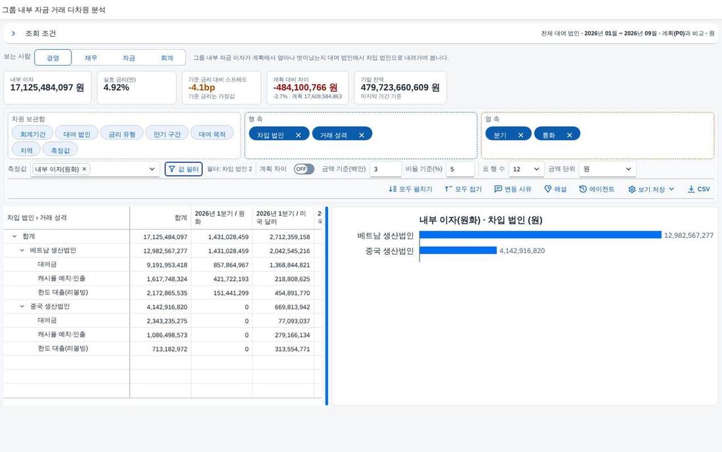722x452 pixels.
Task: Remove 통화 from column axis
Action: click(x=570, y=135)
